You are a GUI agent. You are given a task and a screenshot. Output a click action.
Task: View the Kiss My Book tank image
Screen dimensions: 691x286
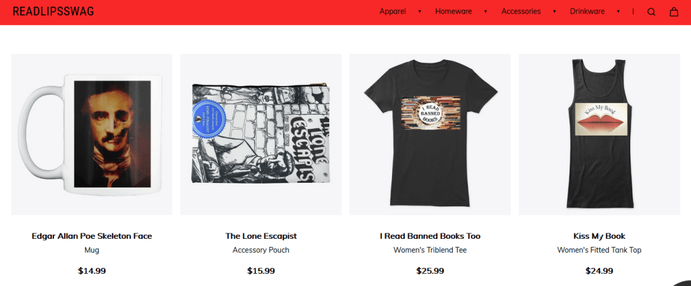599,134
